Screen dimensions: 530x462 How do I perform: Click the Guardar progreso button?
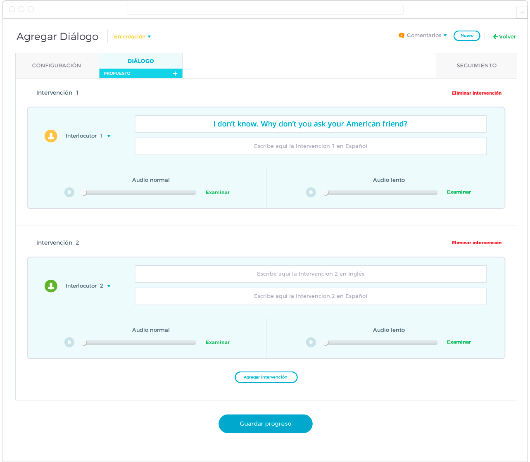pos(265,424)
